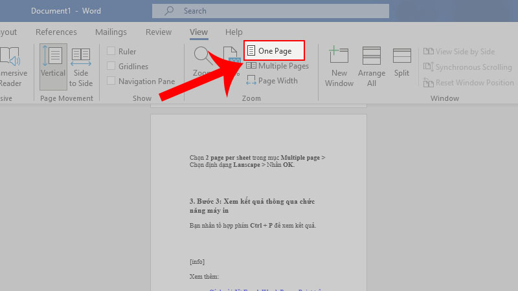
Task: Check the Navigation Pane box
Action: coord(111,81)
